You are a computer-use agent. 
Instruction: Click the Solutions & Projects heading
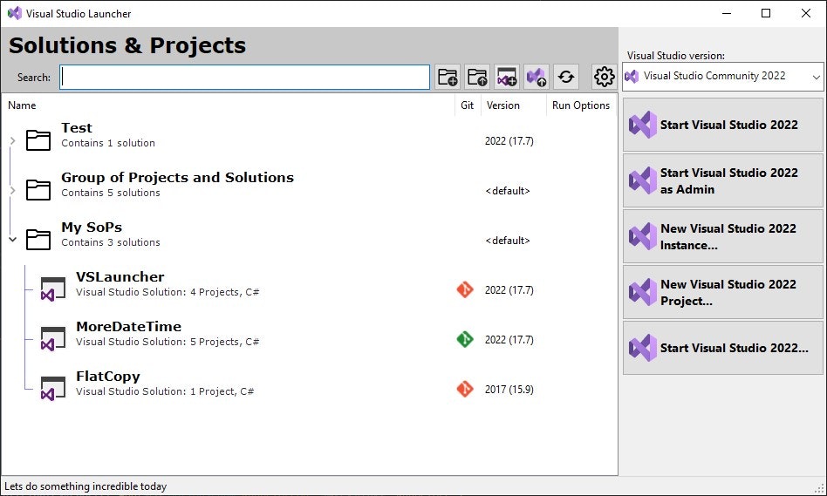coord(127,45)
